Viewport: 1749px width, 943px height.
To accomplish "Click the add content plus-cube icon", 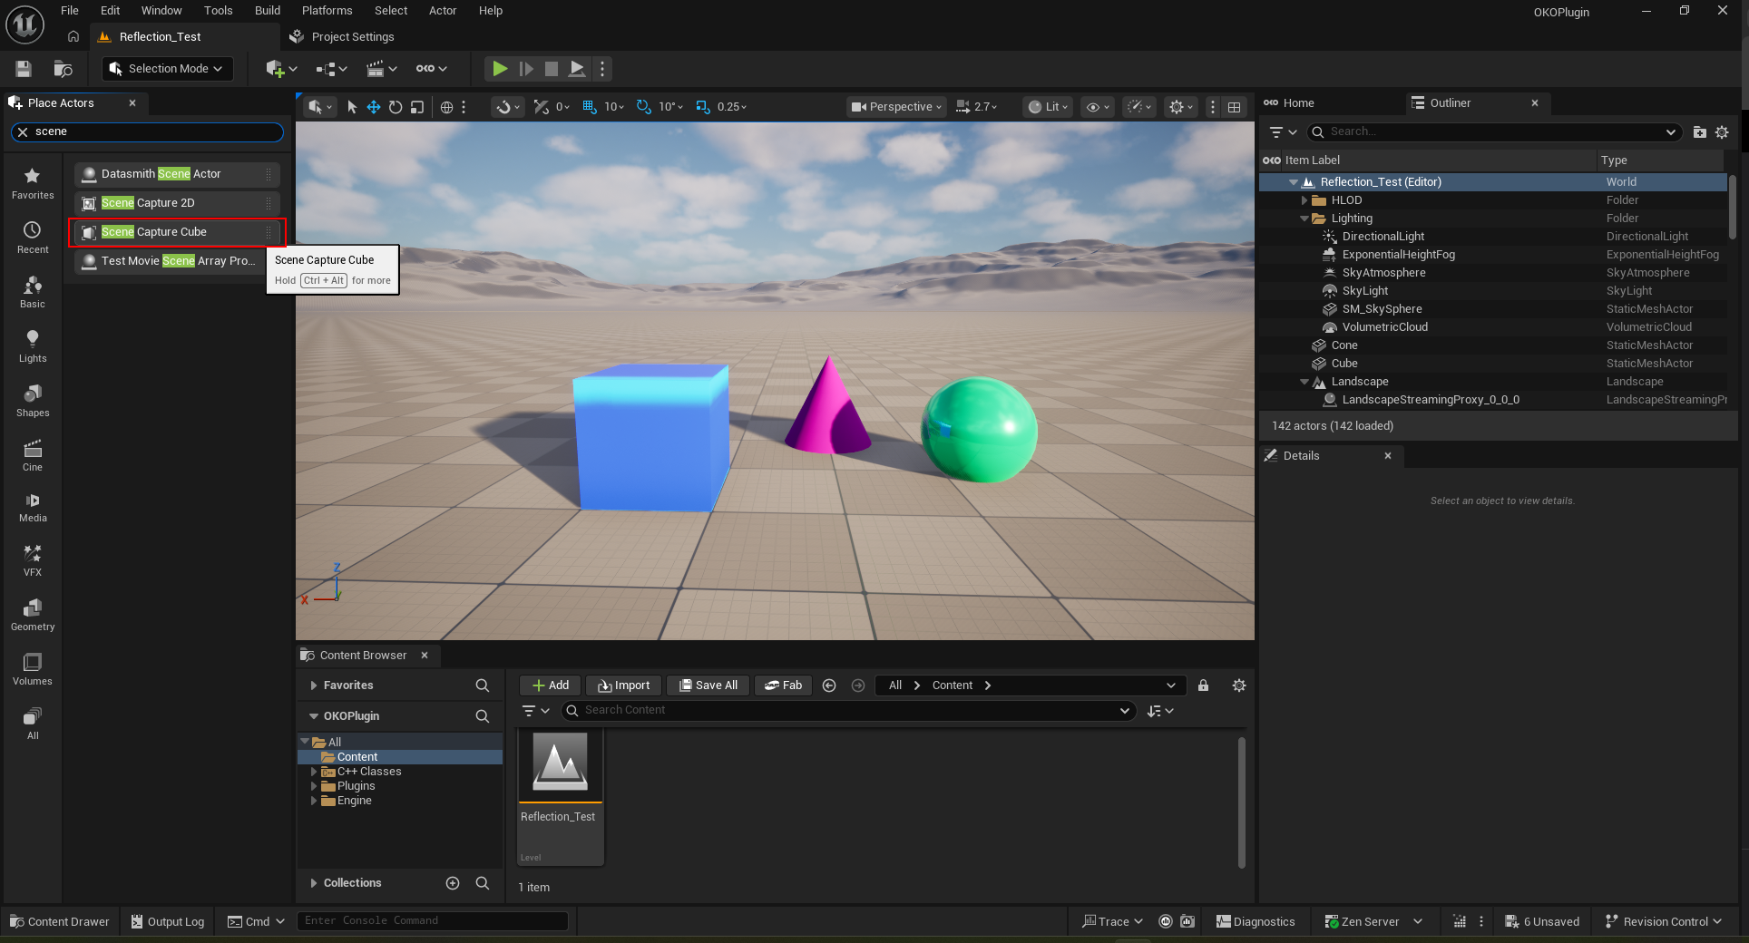I will [x=281, y=69].
